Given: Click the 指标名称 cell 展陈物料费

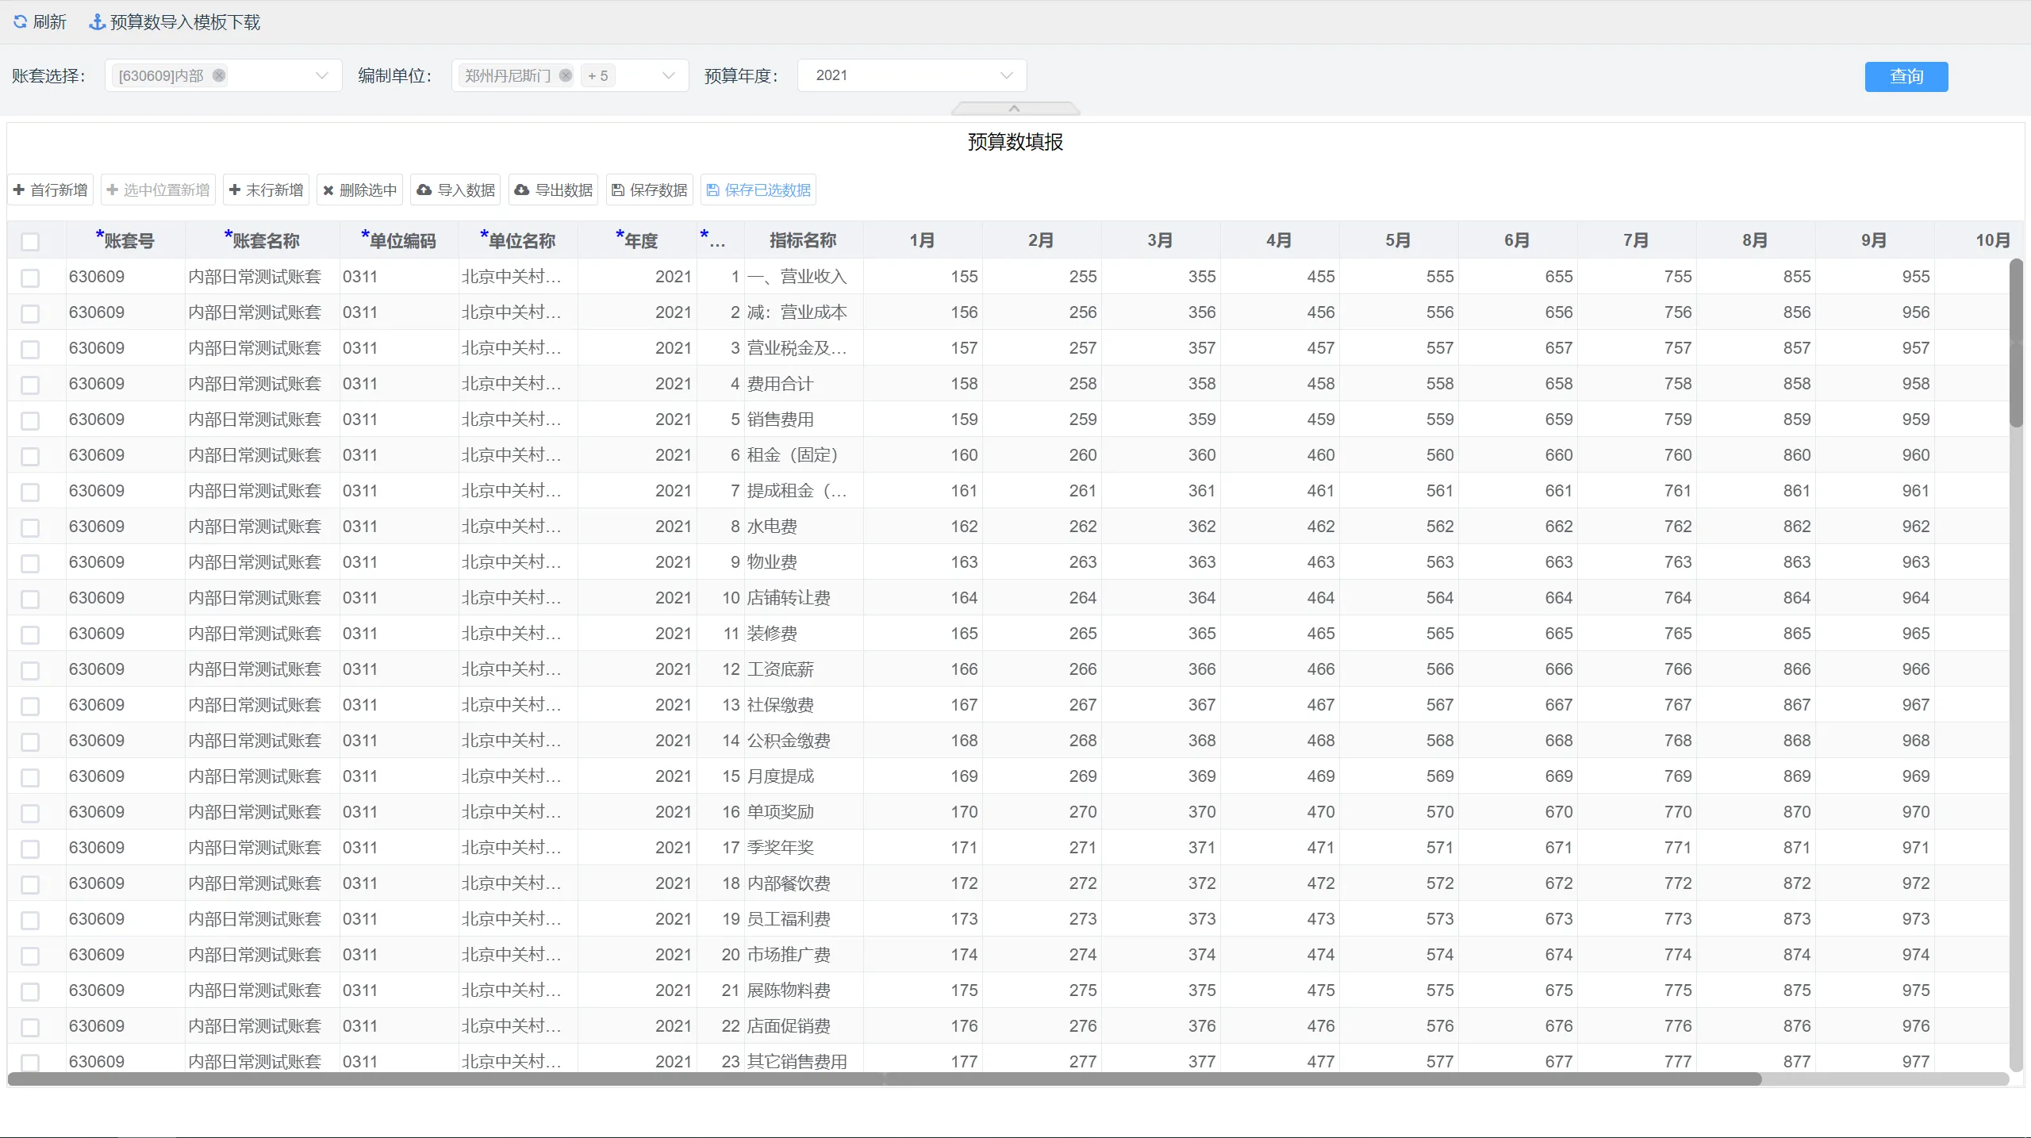Looking at the screenshot, I should pyautogui.click(x=804, y=990).
